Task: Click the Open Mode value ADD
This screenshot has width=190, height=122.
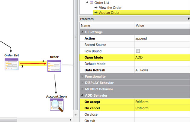Action: [140, 58]
